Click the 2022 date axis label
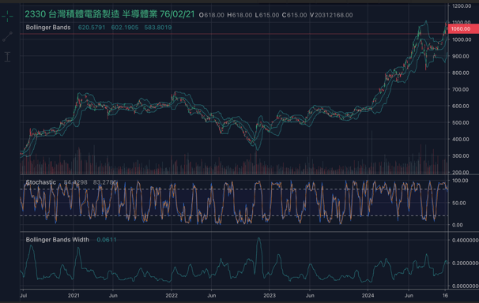Viewport: 479px width, 303px height. 172,295
